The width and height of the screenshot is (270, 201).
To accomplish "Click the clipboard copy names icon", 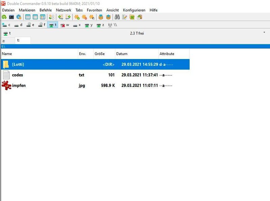I will pyautogui.click(x=139, y=17).
